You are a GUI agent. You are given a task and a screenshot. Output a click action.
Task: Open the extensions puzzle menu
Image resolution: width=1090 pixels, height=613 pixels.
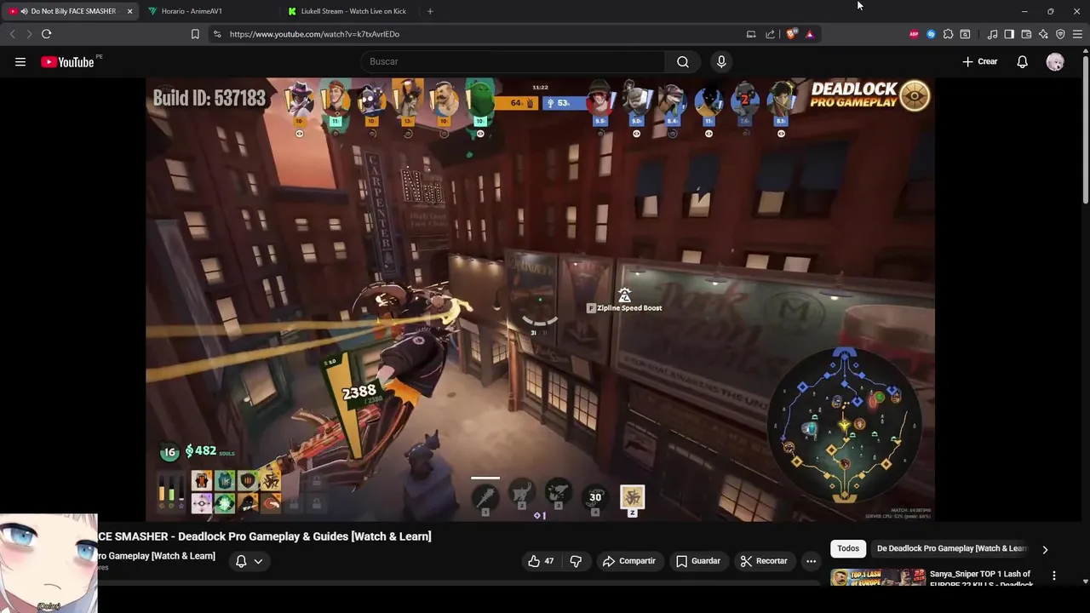click(948, 34)
